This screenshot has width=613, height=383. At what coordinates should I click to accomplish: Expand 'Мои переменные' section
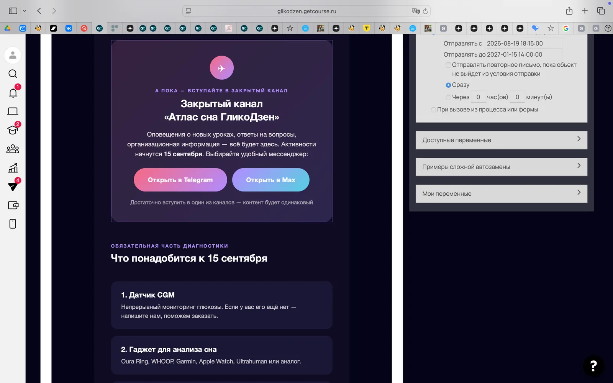[x=502, y=194]
